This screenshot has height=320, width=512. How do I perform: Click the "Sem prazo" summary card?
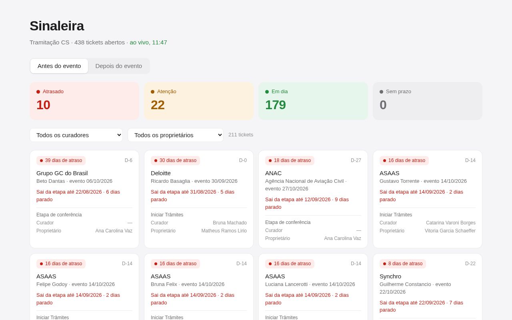pyautogui.click(x=428, y=101)
